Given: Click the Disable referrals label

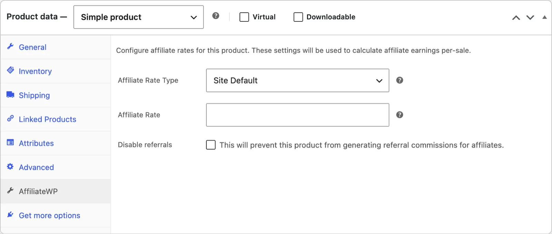Looking at the screenshot, I should click(x=145, y=145).
